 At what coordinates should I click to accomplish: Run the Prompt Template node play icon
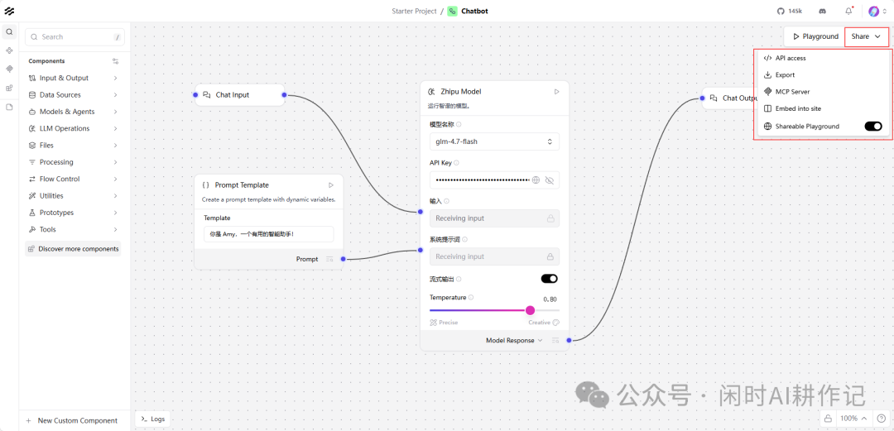[330, 184]
